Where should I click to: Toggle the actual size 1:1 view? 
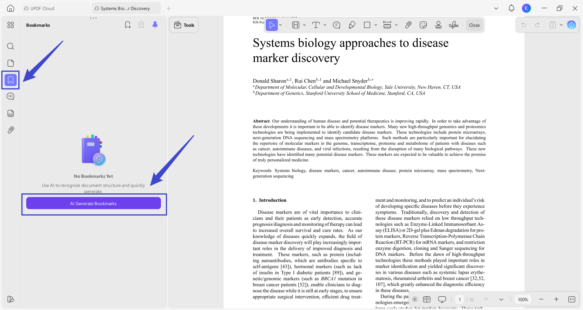(571, 299)
